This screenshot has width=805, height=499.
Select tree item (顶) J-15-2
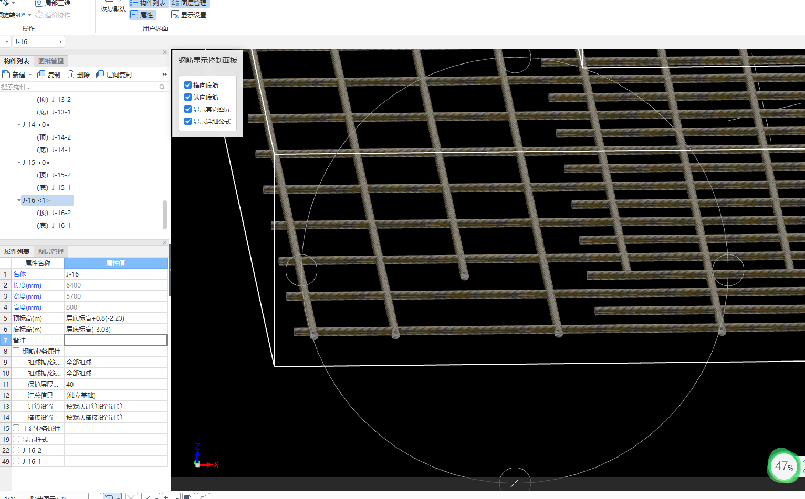(x=54, y=175)
